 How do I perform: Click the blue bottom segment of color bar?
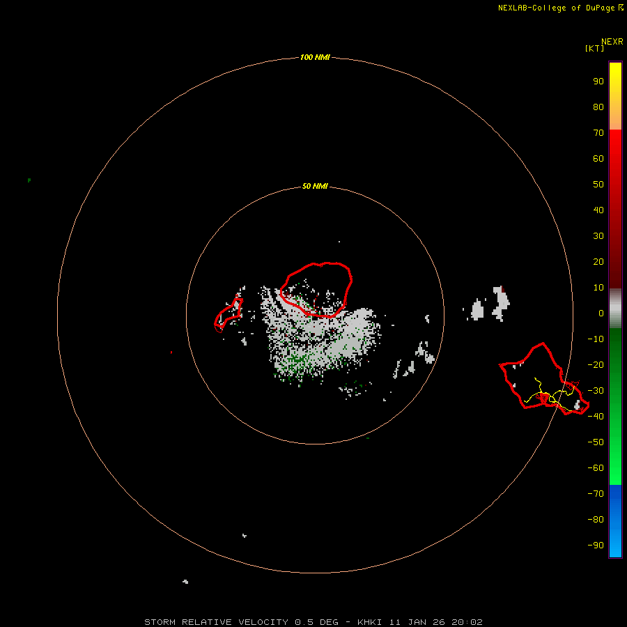[x=615, y=520]
